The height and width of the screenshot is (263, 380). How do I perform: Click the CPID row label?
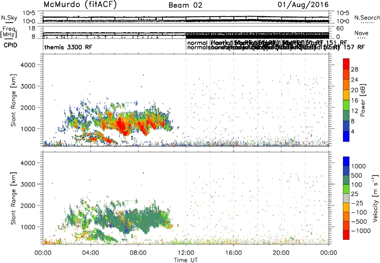[10, 45]
